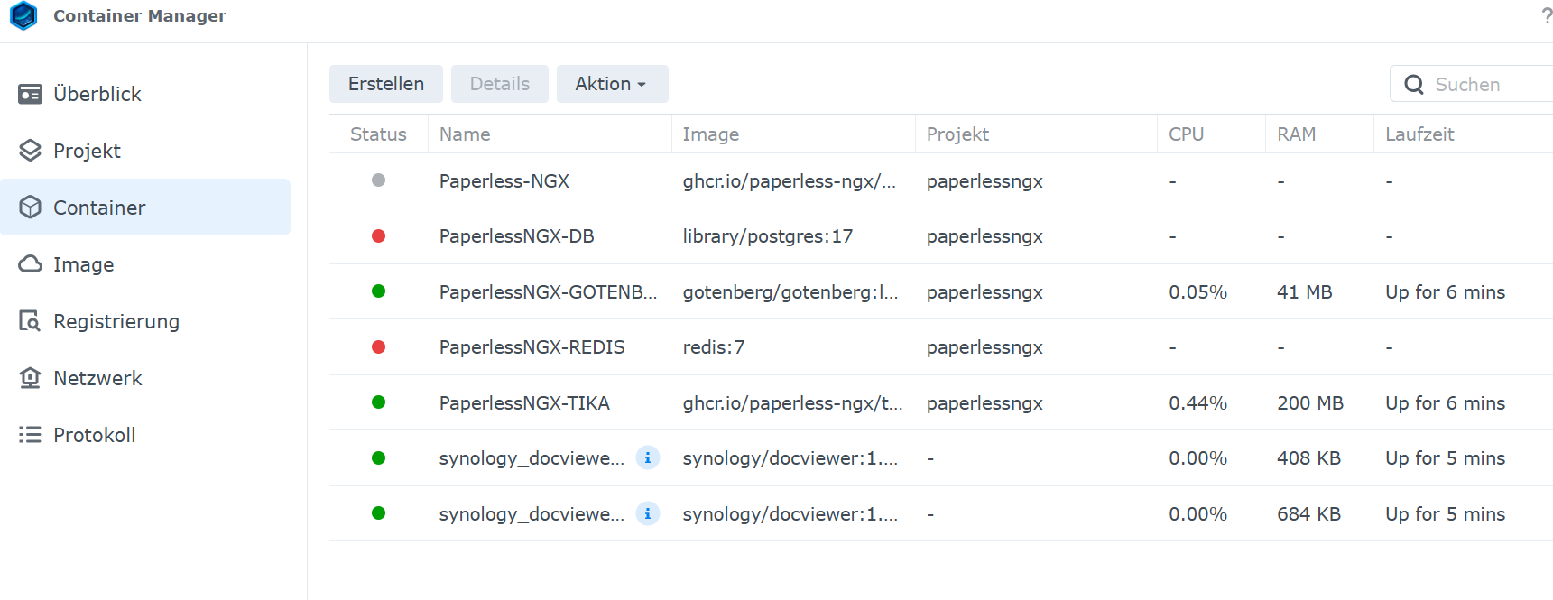
Task: Select the PaperlessNGX-TIKA container name
Action: [524, 403]
